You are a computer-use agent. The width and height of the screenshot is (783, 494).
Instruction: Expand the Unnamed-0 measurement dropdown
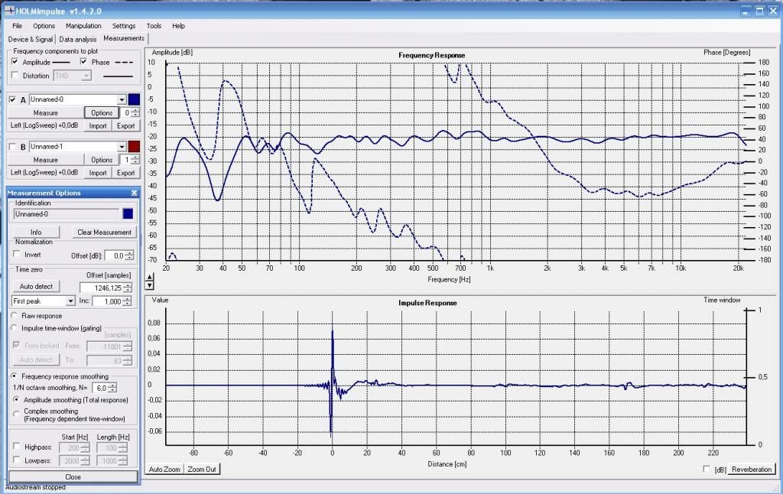(122, 99)
